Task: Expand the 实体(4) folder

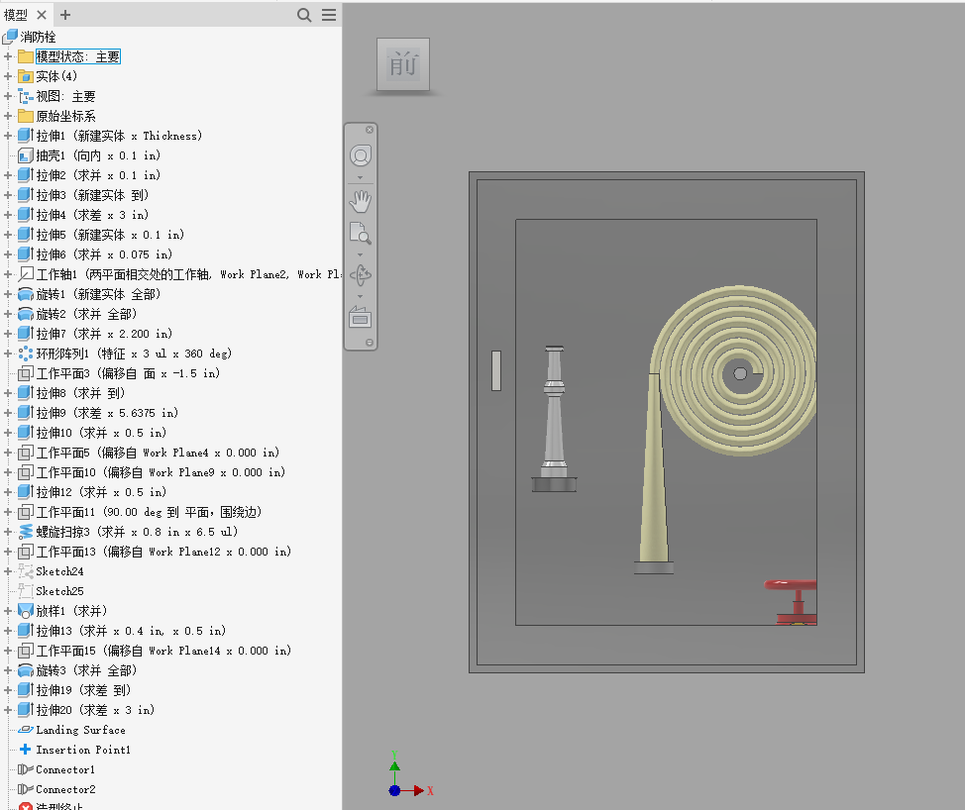Action: coord(8,76)
